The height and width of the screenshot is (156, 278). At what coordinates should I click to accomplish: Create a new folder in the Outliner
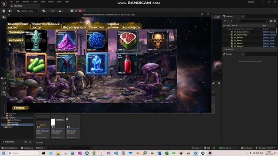pyautogui.click(x=271, y=21)
